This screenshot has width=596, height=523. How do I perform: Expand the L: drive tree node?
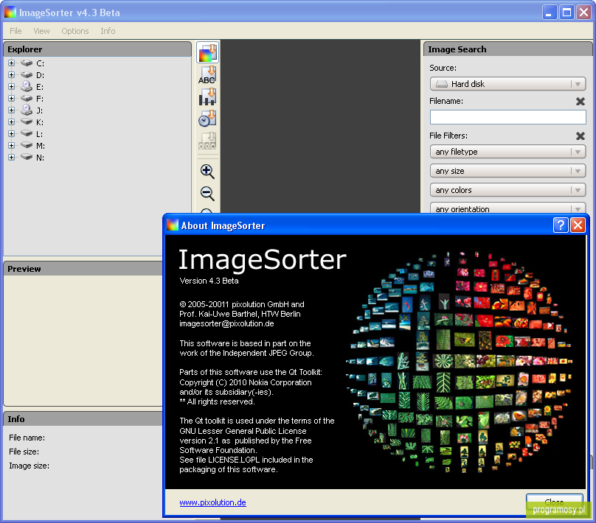click(11, 133)
